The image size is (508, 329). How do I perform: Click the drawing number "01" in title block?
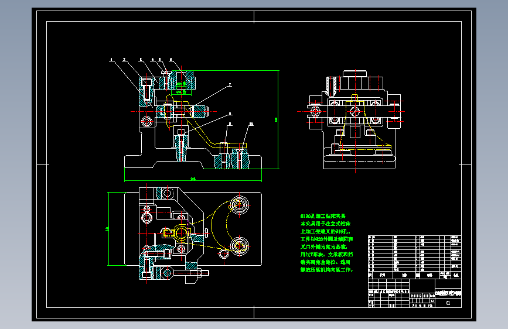pyautogui.click(x=448, y=303)
